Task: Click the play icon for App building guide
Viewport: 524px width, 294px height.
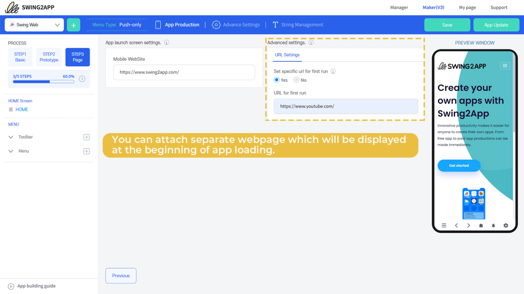Action: (11, 286)
